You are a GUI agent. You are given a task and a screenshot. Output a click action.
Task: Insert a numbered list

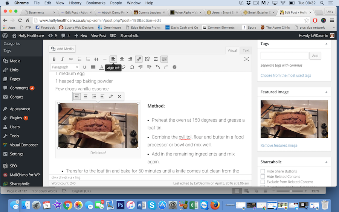coord(88,59)
